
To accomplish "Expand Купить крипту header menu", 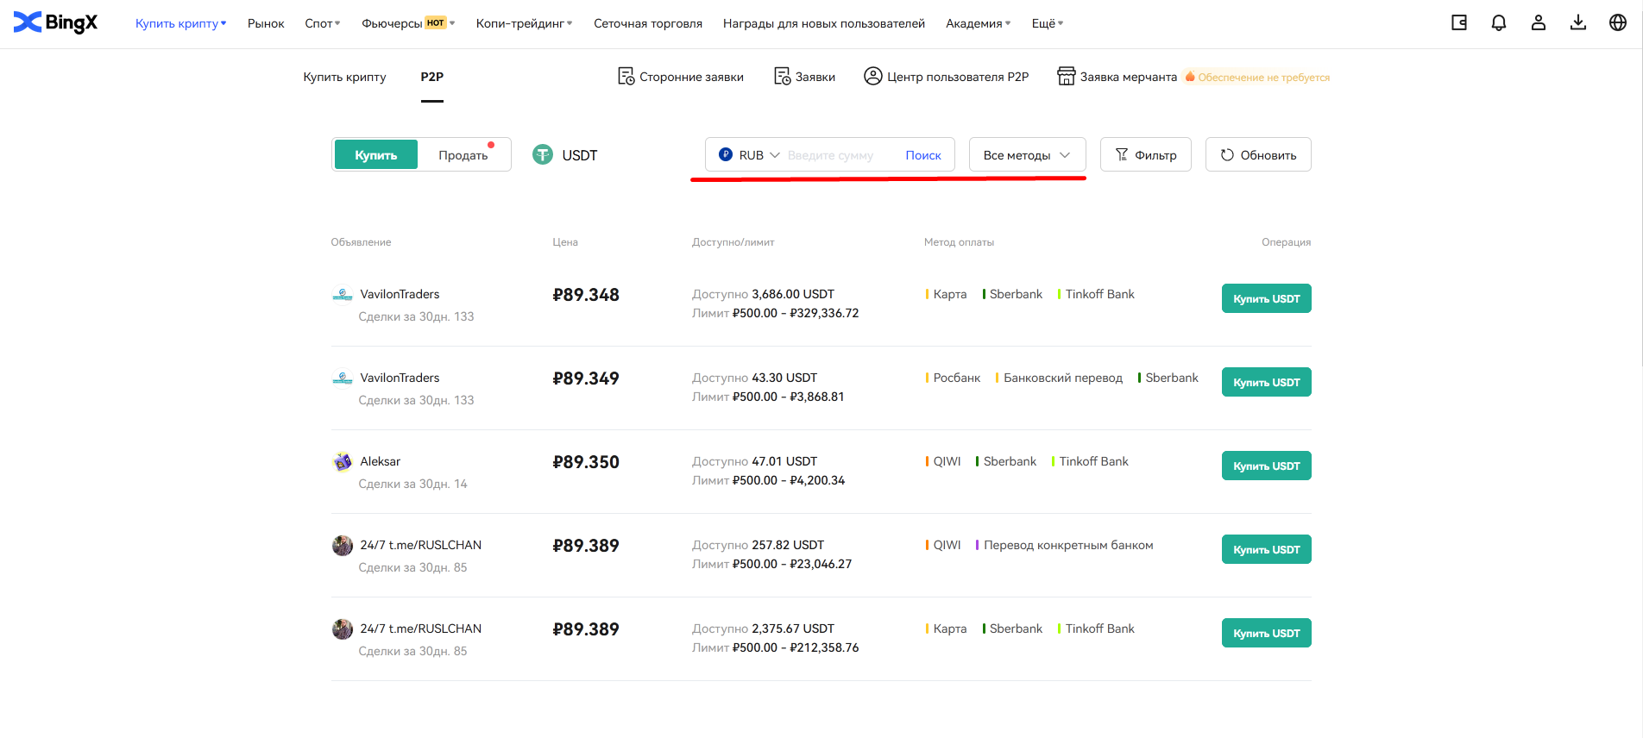I will point(180,23).
